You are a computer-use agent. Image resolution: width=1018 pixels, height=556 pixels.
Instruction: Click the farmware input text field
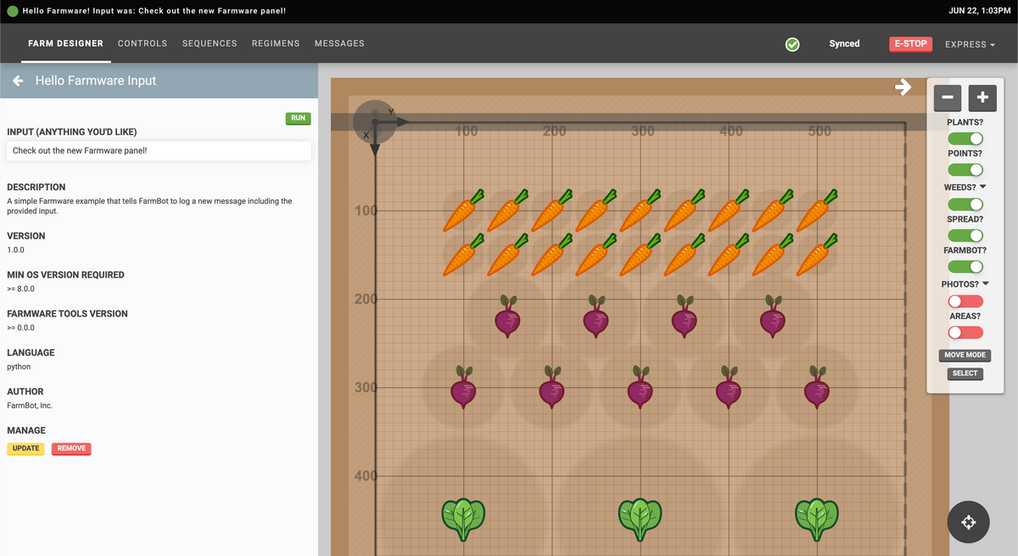click(159, 151)
